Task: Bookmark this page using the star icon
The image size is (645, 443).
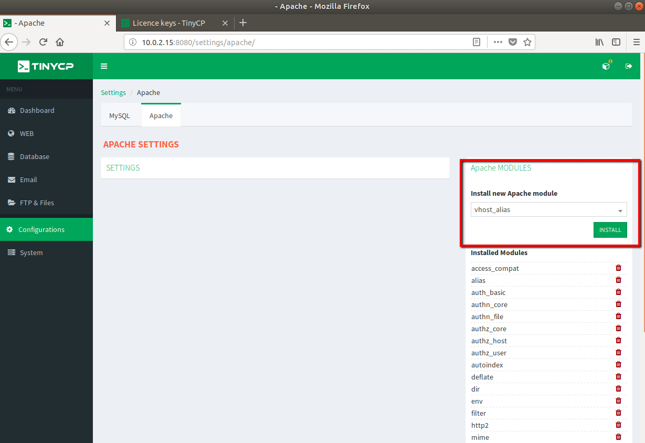Action: 527,42
